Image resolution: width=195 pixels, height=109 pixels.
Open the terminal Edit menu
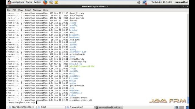[x=14, y=10]
